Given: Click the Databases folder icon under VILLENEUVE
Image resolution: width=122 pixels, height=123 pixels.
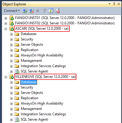Looking at the screenshot, I should pos(17,82).
